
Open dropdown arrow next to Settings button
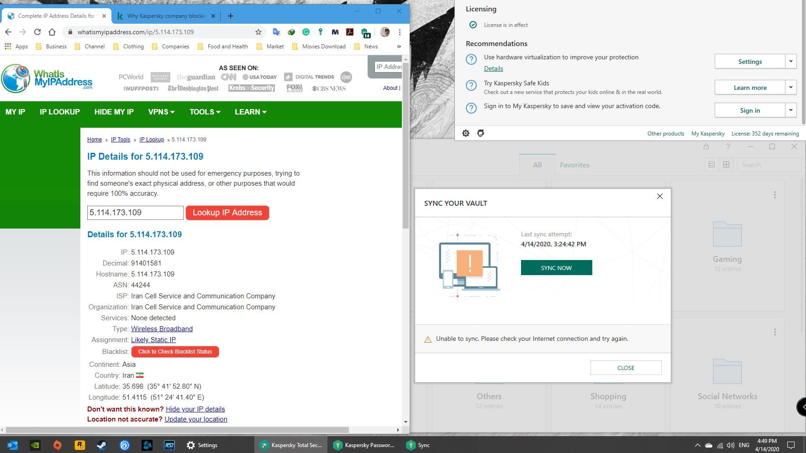click(x=791, y=61)
